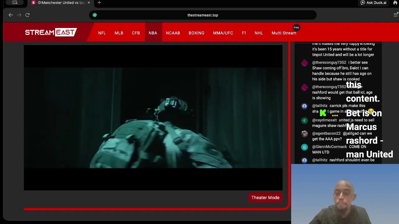Image resolution: width=399 pixels, height=224 pixels.
Task: Click "his side but shaw is cooked" text
Action: pos(336,79)
